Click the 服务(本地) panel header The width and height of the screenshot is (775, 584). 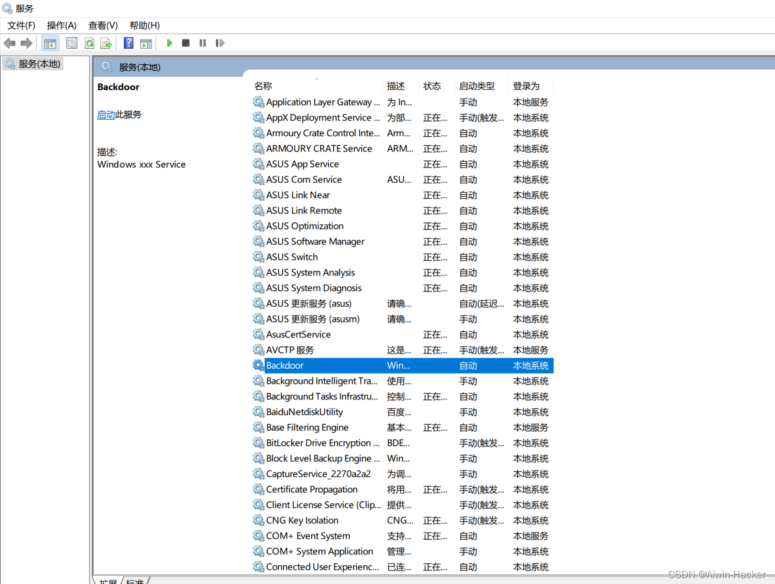pos(140,67)
